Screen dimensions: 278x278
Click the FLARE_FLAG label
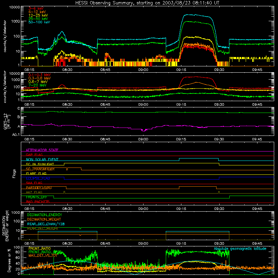(x=36, y=173)
